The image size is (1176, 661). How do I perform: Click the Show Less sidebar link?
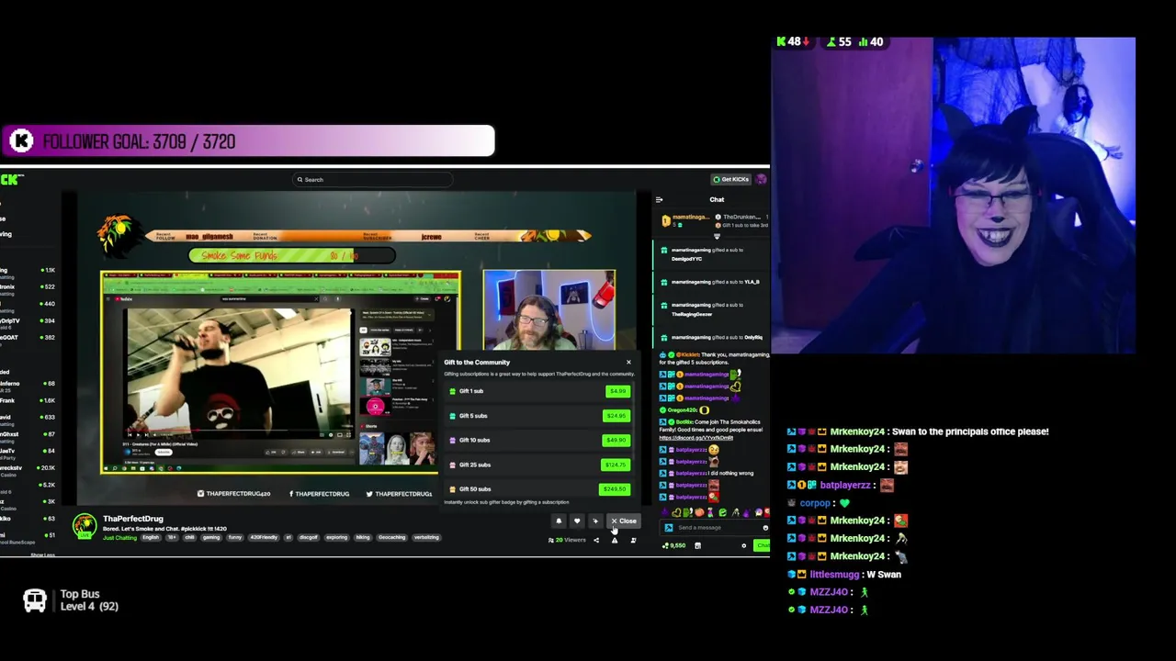(42, 555)
